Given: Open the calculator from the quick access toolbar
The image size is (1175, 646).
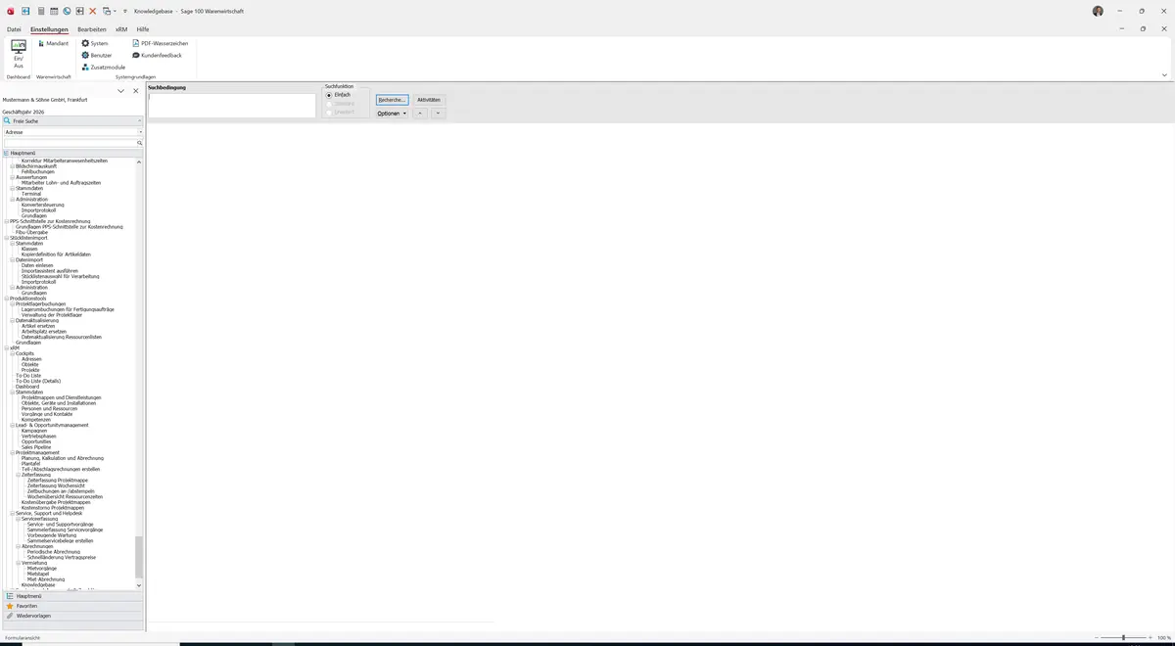Looking at the screenshot, I should [40, 11].
